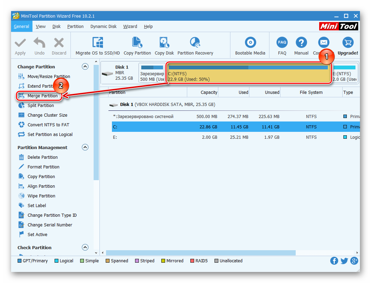371x283 pixels.
Task: Open the Google Plus icon
Action: click(354, 261)
